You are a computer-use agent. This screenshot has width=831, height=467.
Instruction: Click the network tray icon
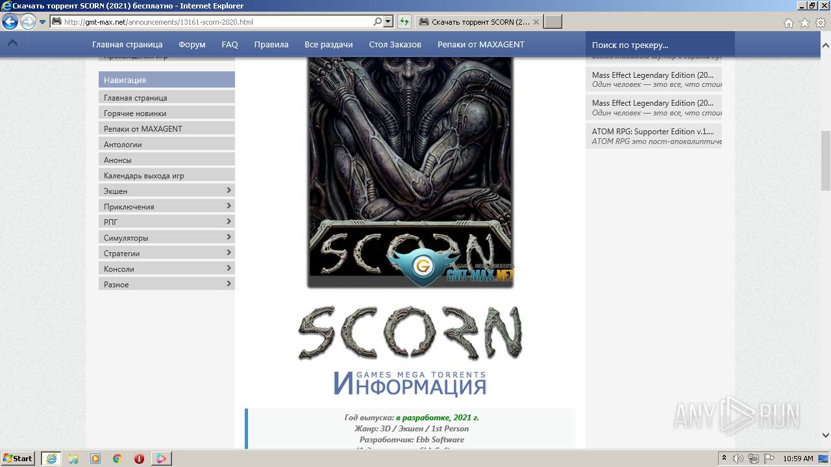point(754,459)
